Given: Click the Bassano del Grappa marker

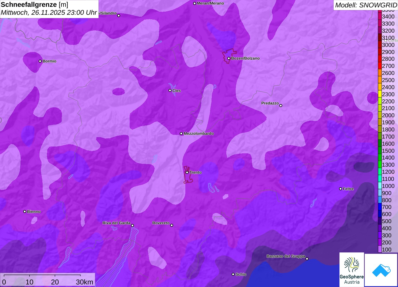Looking at the screenshot, I should tap(307, 259).
